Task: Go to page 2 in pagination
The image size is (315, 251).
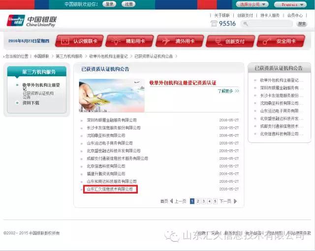Action: pos(198,201)
